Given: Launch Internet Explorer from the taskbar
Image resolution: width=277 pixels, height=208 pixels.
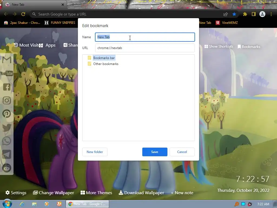Looking at the screenshot, I should [x=22, y=204].
